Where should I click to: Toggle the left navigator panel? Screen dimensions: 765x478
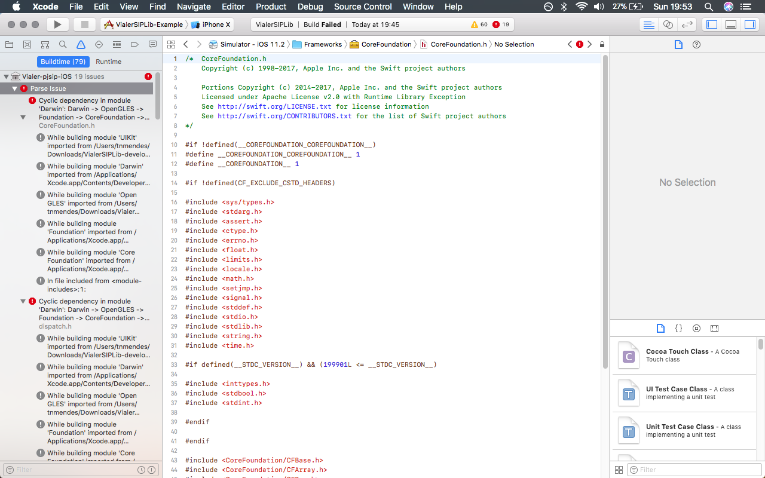click(712, 24)
